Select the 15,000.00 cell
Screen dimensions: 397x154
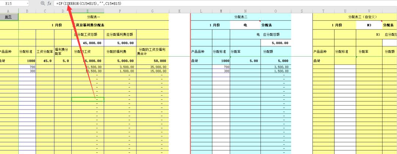[153, 71]
